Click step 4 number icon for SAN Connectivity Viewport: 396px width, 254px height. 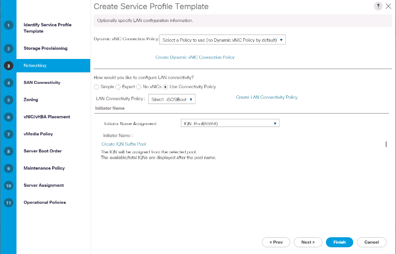pyautogui.click(x=8, y=82)
